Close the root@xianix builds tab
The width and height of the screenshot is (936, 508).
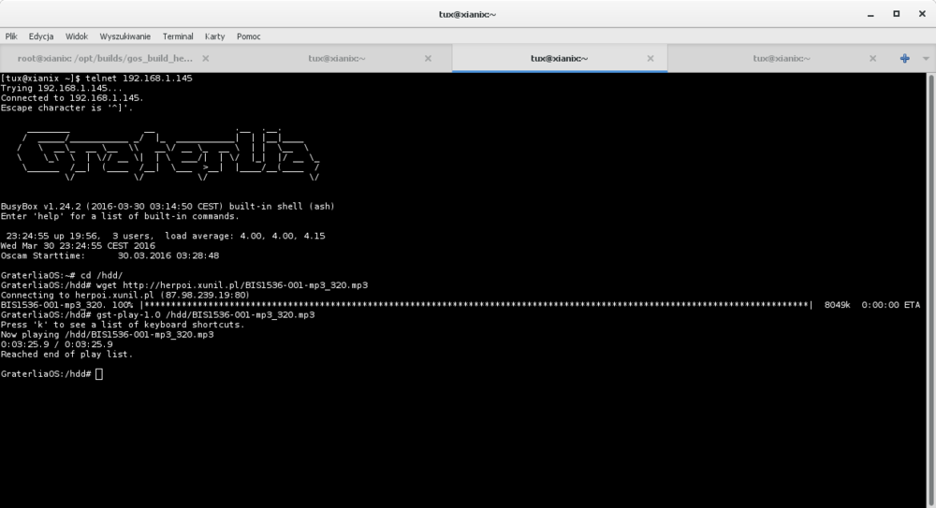[x=206, y=58]
